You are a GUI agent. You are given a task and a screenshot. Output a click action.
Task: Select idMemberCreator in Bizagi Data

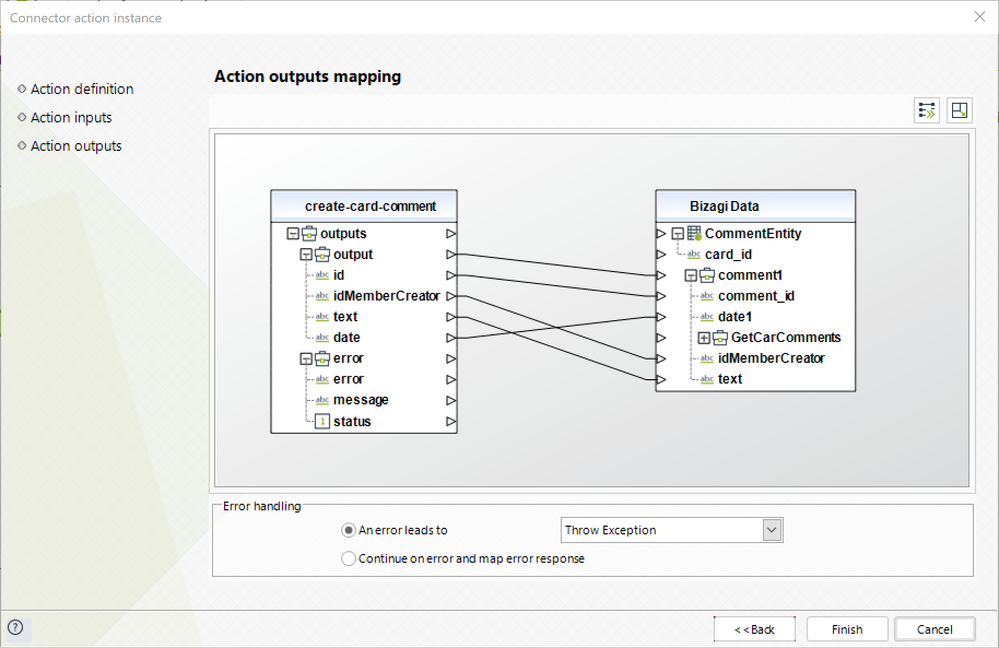click(771, 358)
